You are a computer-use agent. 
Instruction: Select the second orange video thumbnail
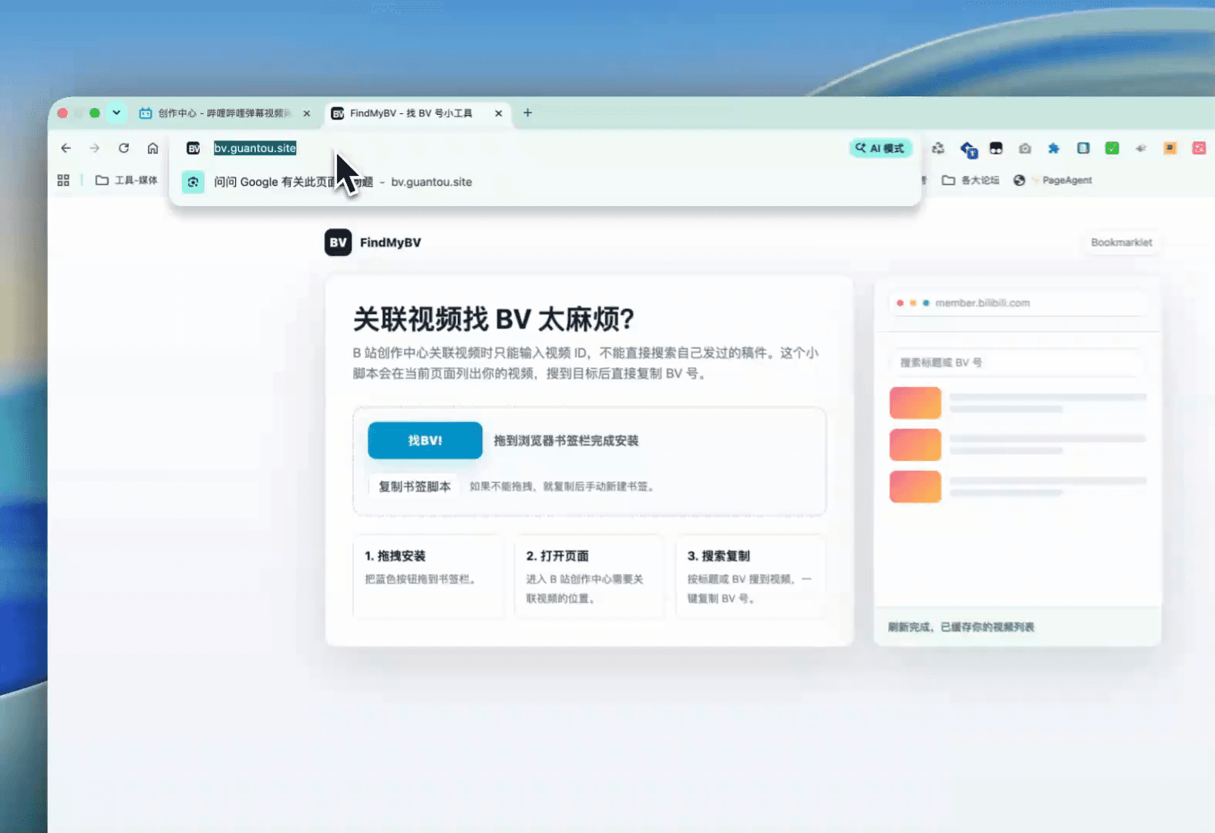coord(915,445)
